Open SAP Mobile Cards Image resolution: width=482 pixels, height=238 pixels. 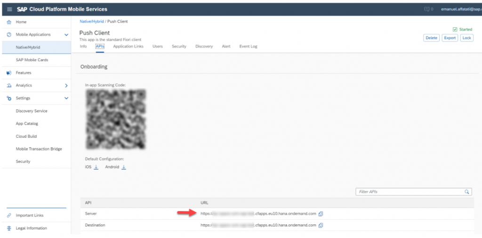[32, 60]
